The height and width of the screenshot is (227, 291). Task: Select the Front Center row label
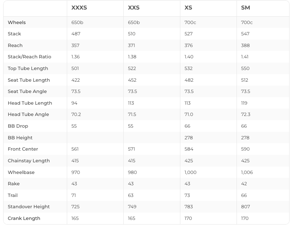point(23,149)
